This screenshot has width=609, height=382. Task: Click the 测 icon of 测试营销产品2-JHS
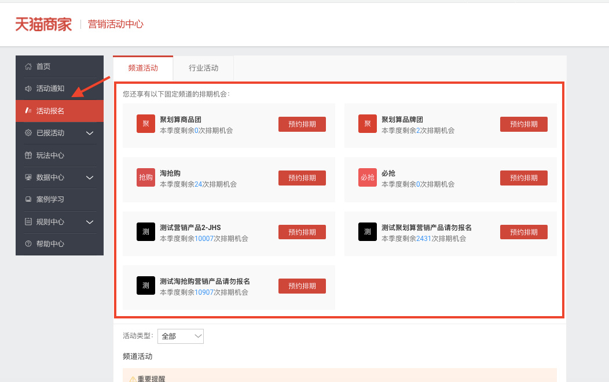[x=146, y=232]
